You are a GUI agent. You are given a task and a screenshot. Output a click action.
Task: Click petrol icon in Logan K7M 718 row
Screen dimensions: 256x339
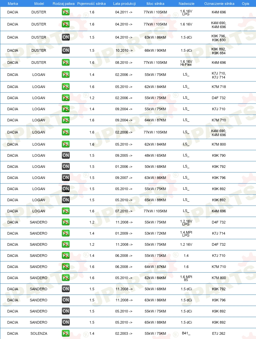(66, 87)
